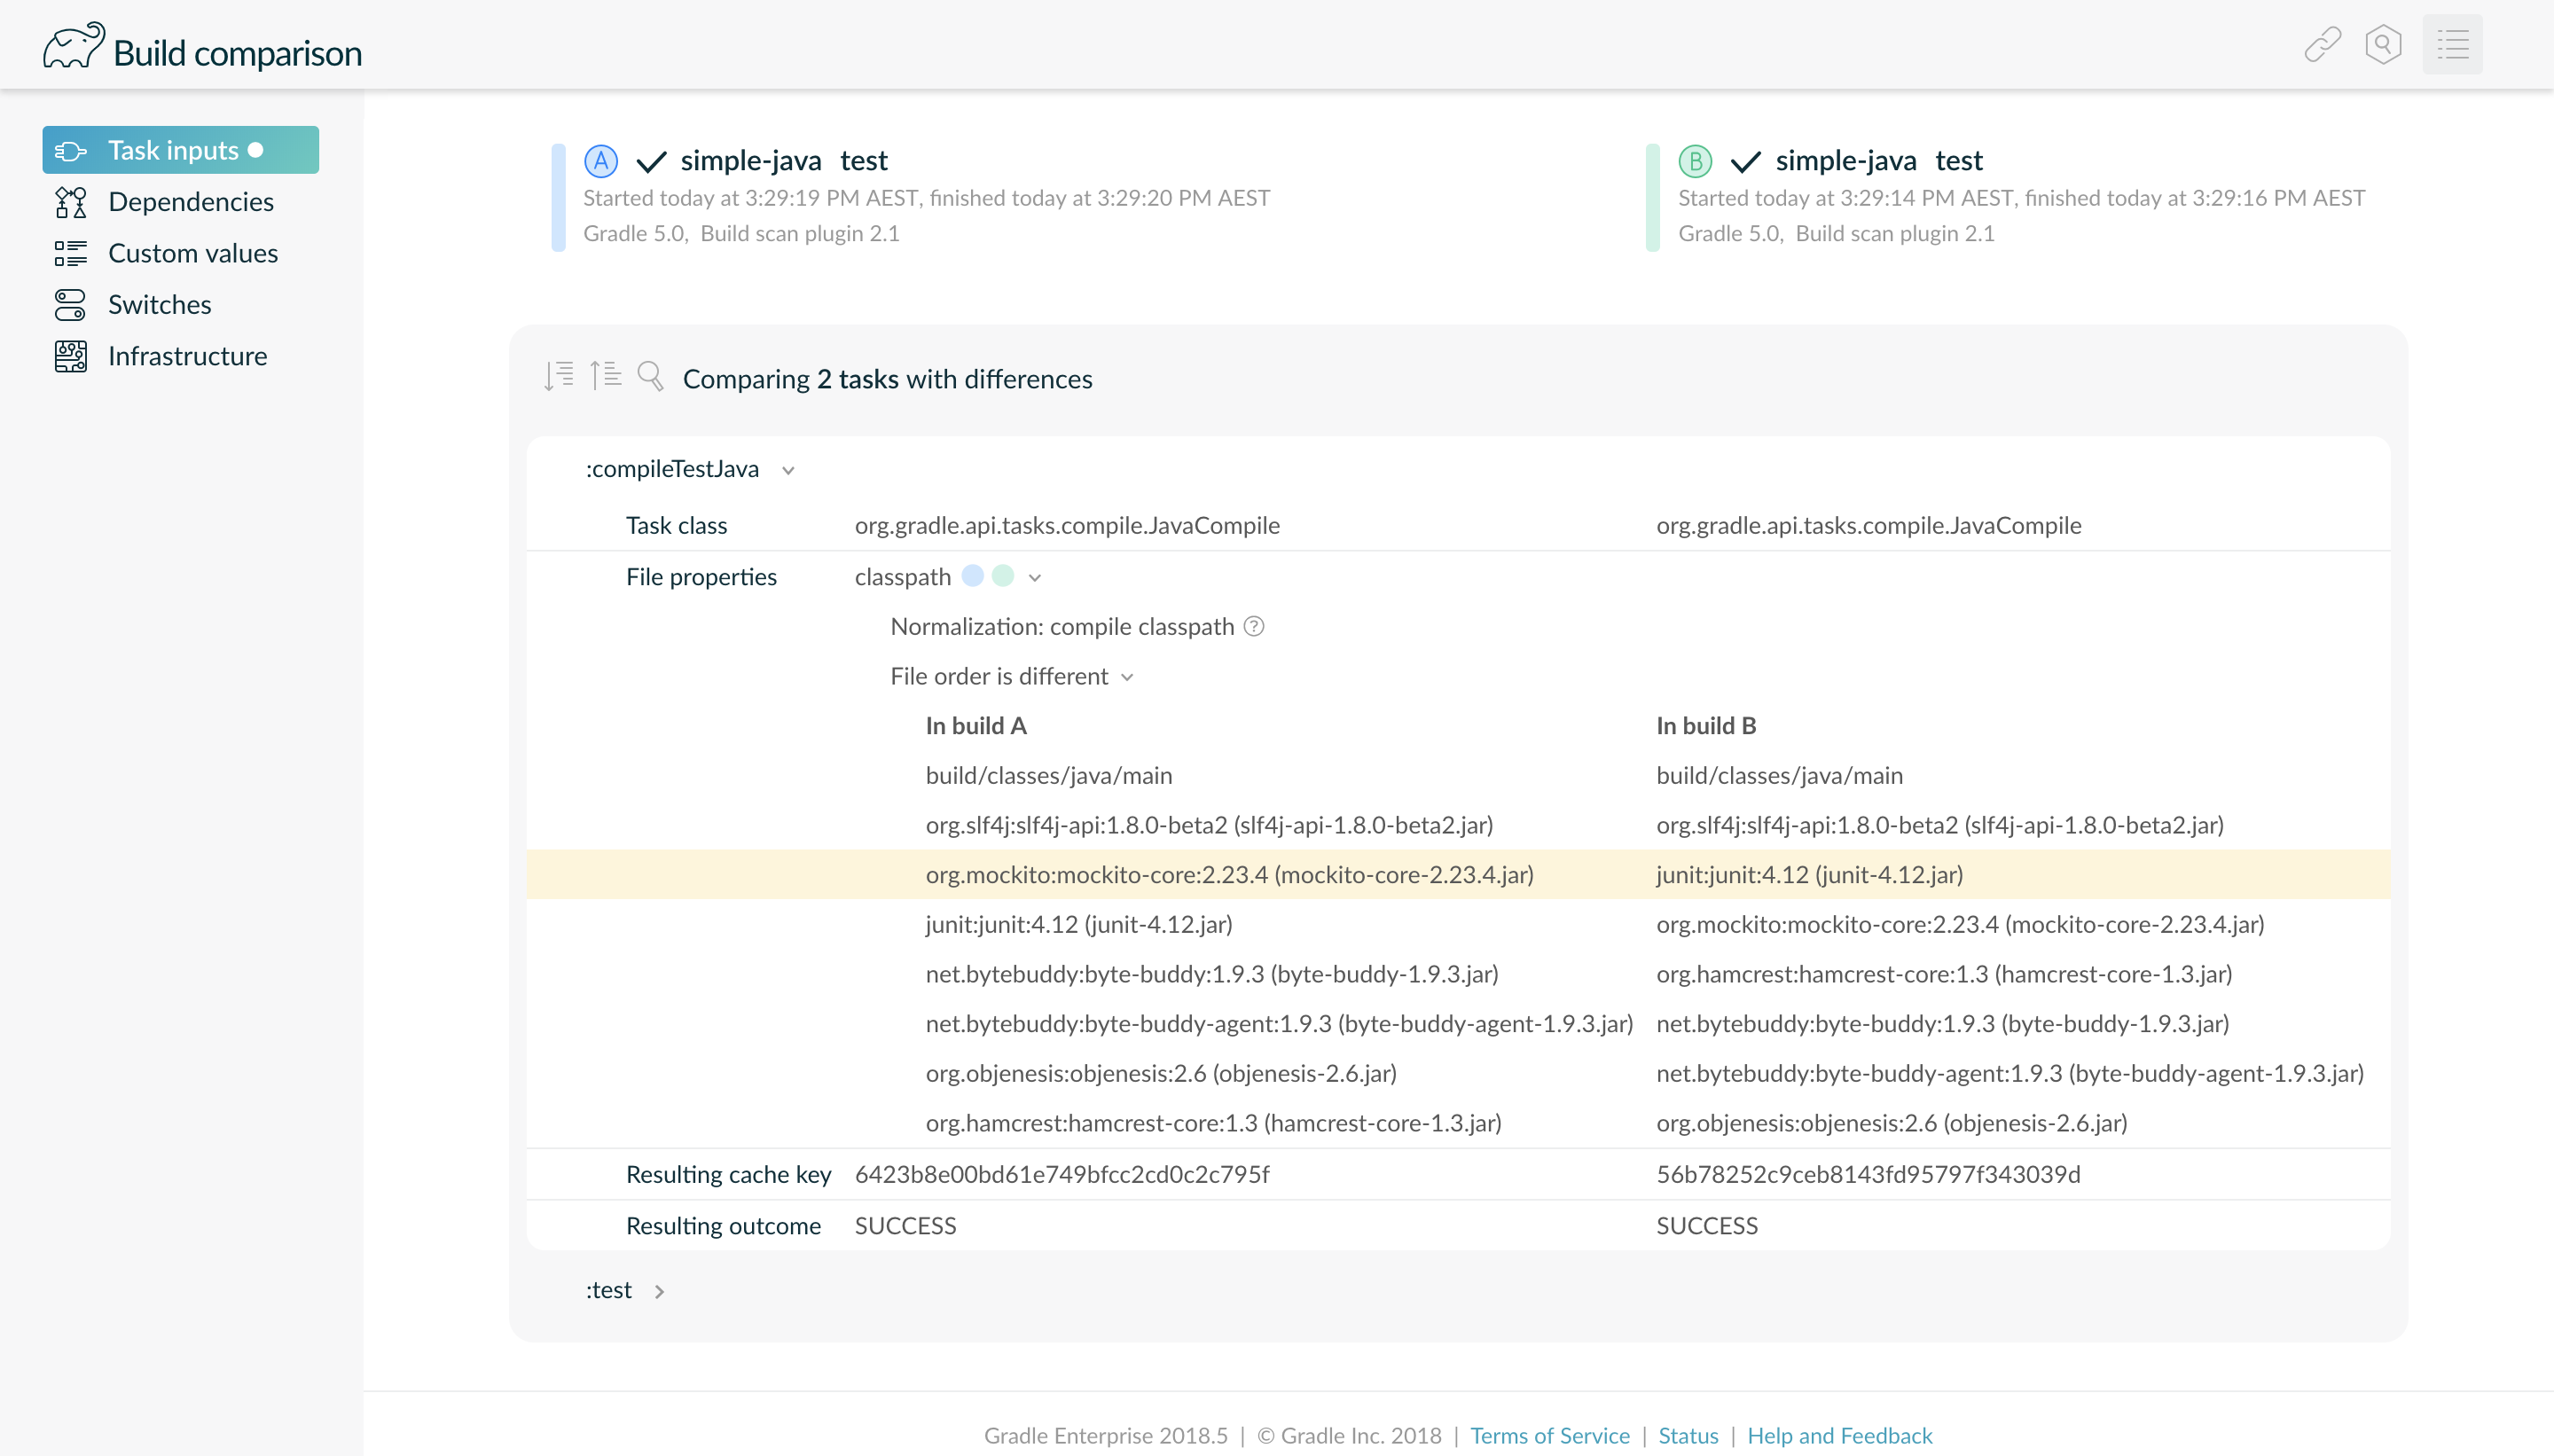Select the Switches section icon
Viewport: 2554px width, 1456px height.
click(x=70, y=304)
